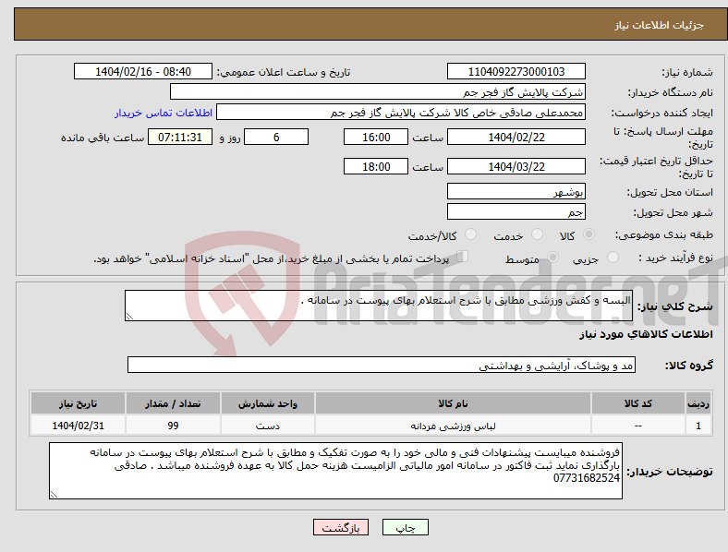This screenshot has height=552, width=728.
Task: Click the چاپ (print) button
Action: click(405, 527)
